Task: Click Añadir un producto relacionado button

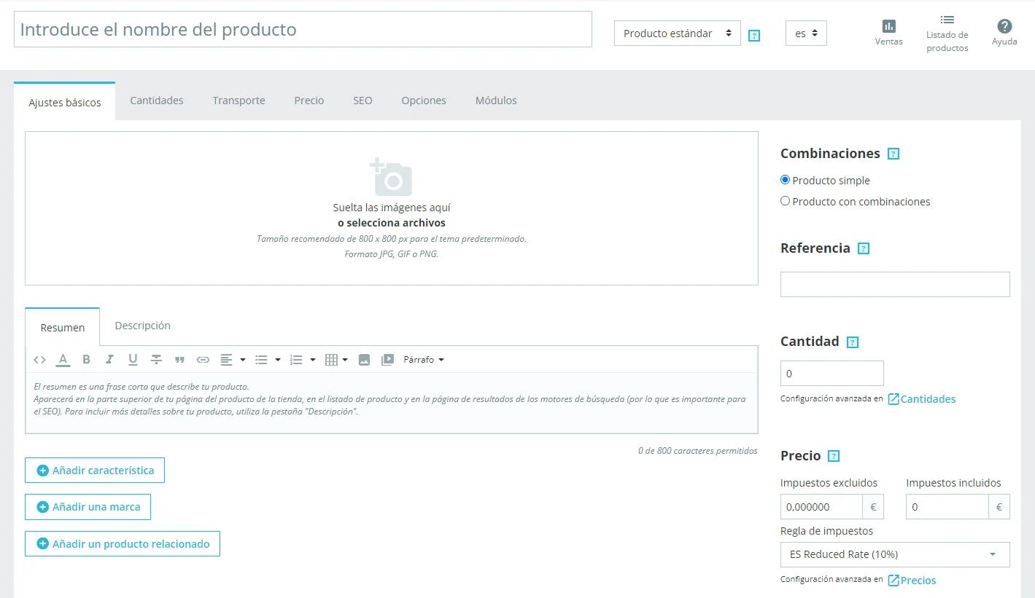Action: (123, 544)
